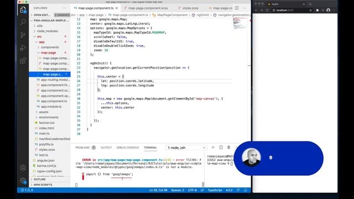354x199 pixels.
Task: Click MapPageComponent in breadcrumb
Action: pyautogui.click(x=172, y=15)
